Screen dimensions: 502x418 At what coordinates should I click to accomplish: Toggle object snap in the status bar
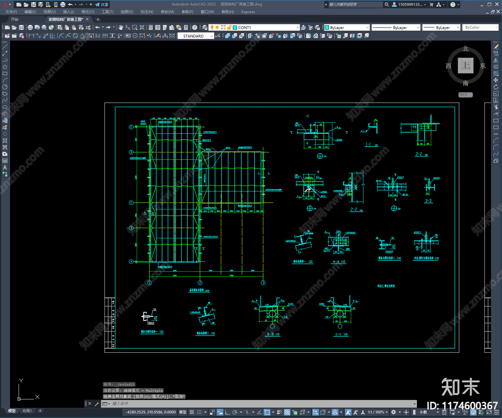267,412
